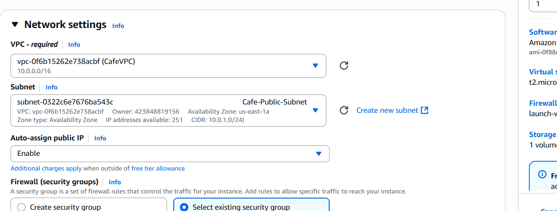Viewport: 557px width, 211px height.
Task: Open the Firewall summary link in sidebar
Action: pos(543,103)
